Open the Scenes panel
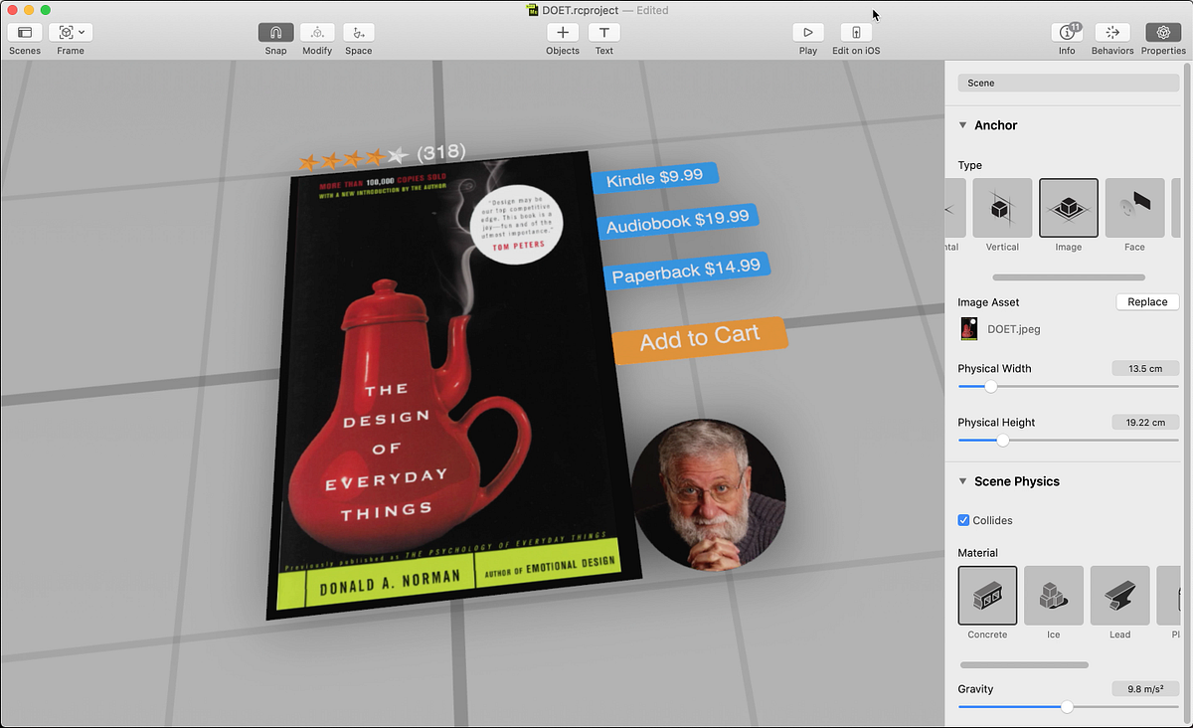 click(x=25, y=33)
